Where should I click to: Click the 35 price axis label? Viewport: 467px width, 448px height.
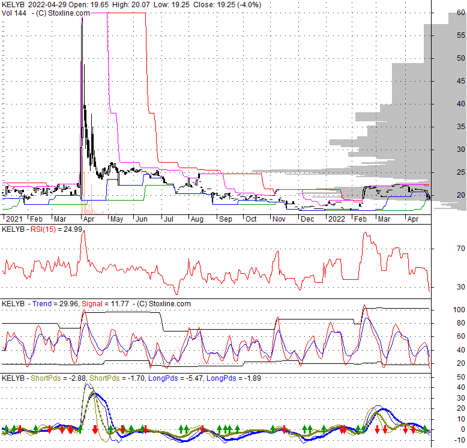(461, 127)
